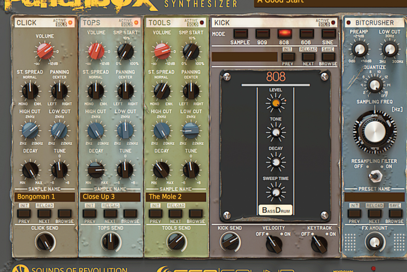Solo the TOPS module
The height and width of the screenshot is (272, 407).
coord(127,25)
